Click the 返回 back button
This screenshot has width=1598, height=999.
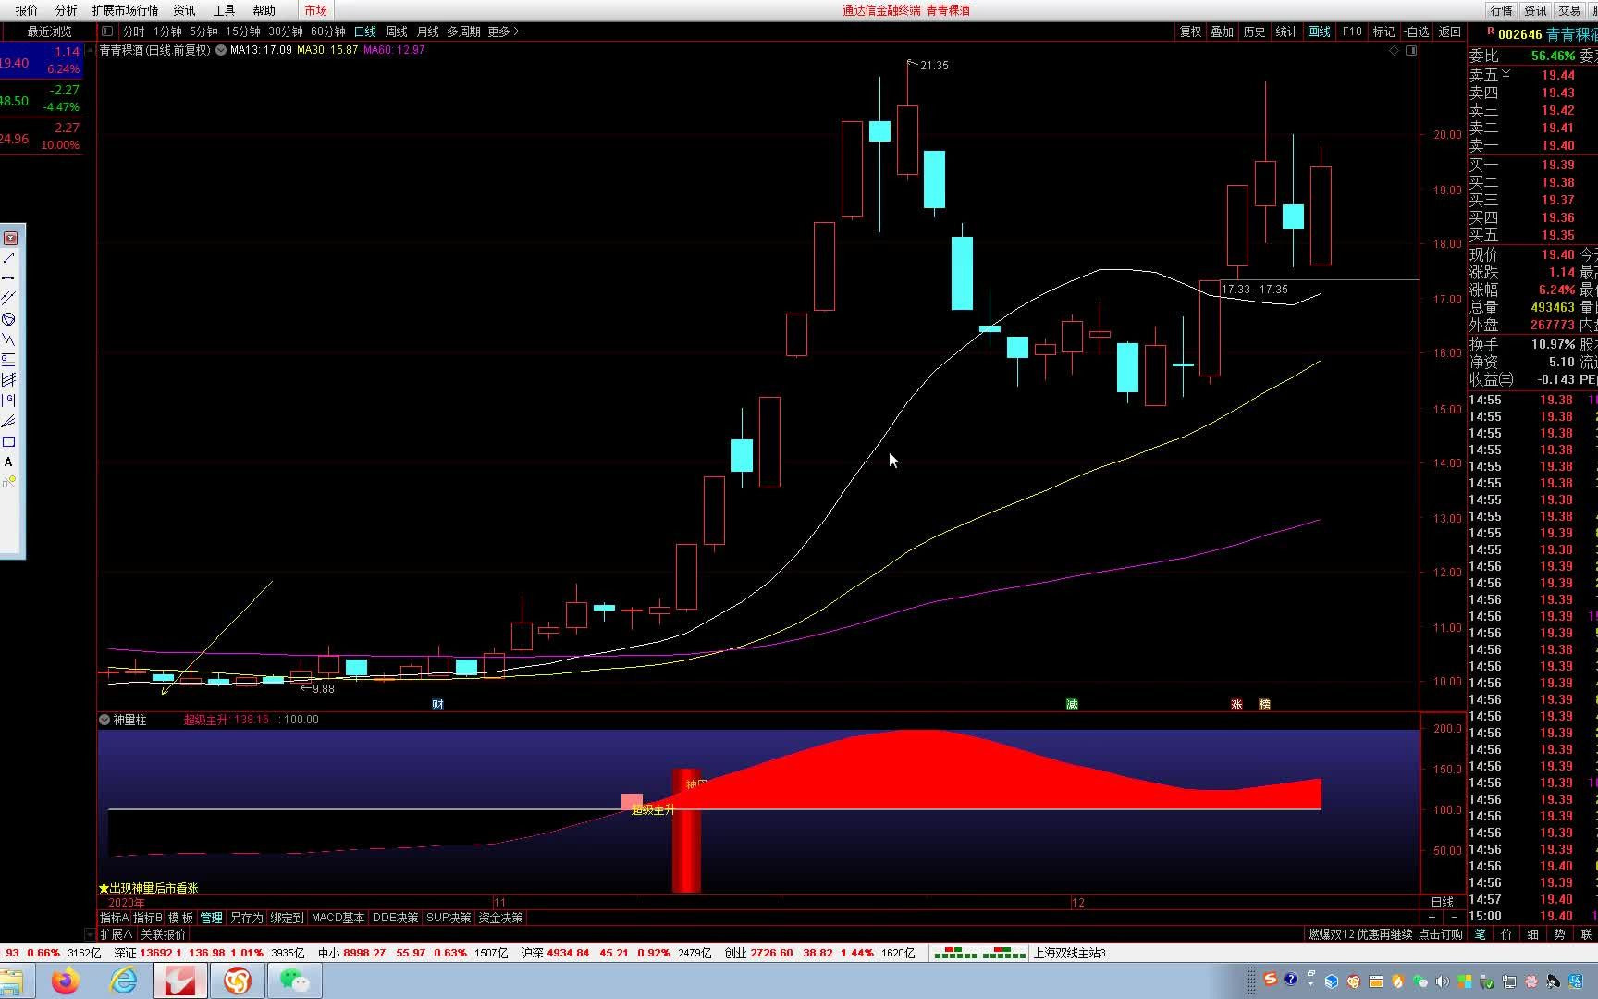tap(1449, 31)
